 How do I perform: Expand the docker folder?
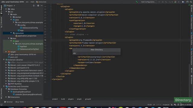point(11,17)
